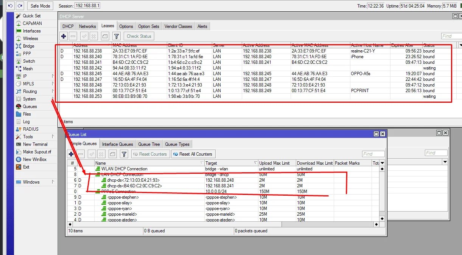Screen dimensions: 462x255
Task: Open Interfaces in sidebar
Action: point(31,31)
